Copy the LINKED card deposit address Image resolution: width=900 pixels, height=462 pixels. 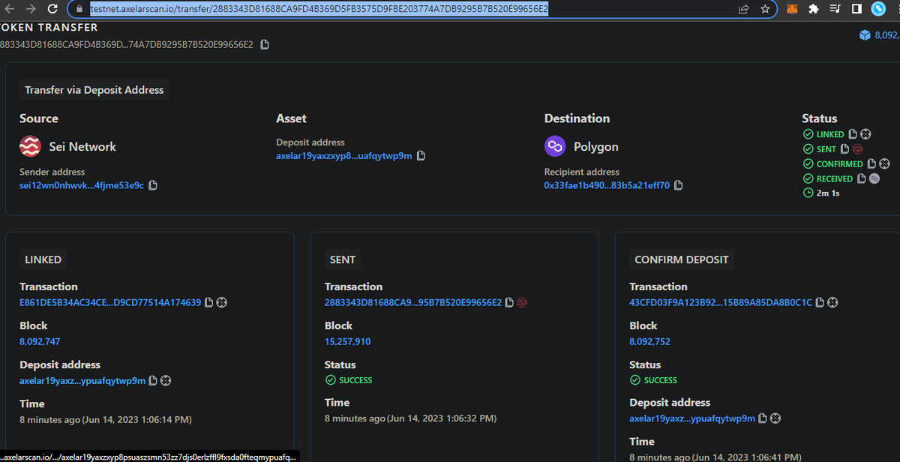click(153, 380)
